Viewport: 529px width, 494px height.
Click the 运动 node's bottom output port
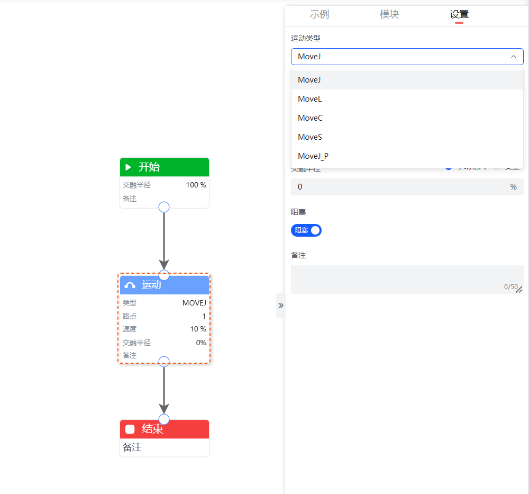[164, 362]
